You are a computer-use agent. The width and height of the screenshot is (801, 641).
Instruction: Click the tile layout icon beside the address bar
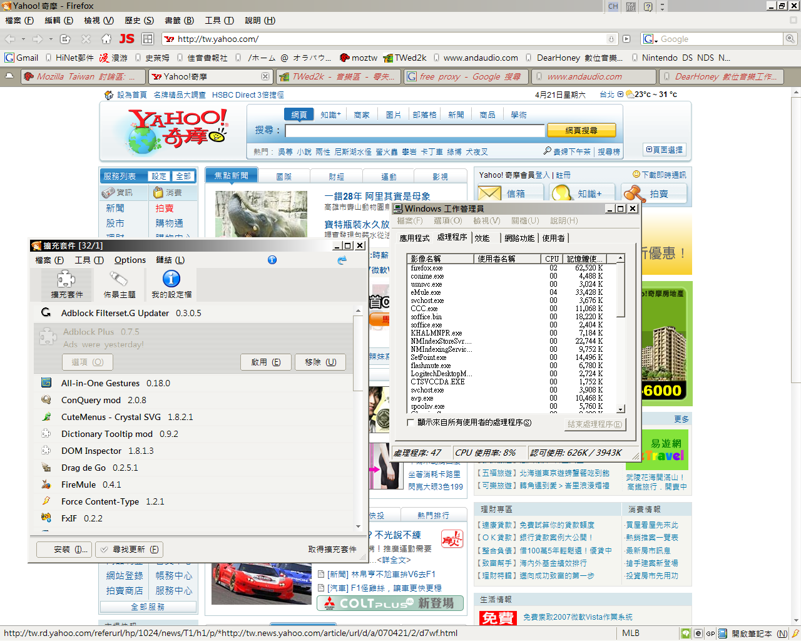[x=148, y=39]
